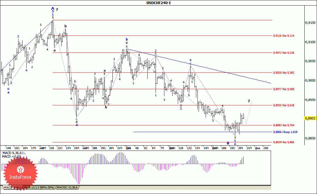Click the 6Ч date on time axis

click(154, 148)
